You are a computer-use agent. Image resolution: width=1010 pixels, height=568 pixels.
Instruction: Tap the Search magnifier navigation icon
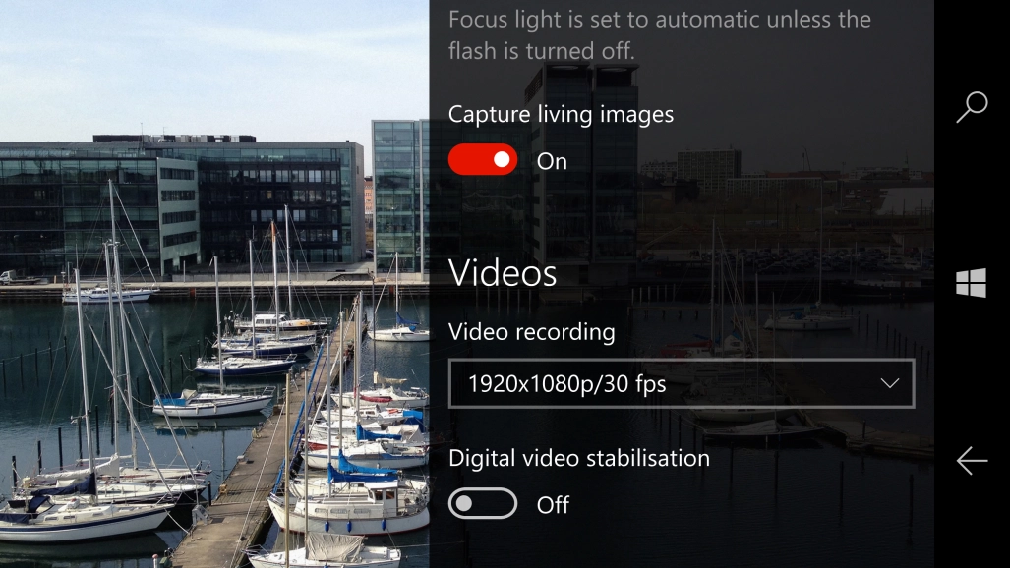click(x=972, y=107)
